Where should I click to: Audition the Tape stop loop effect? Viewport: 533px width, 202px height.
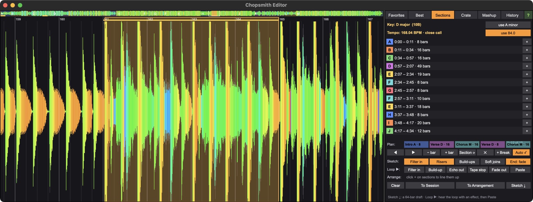(478, 170)
